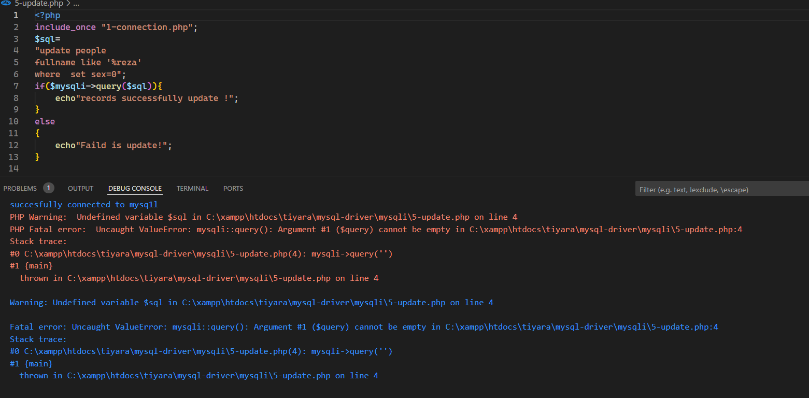This screenshot has width=809, height=398.
Task: Click line number 14 in the gutter
Action: click(x=13, y=169)
